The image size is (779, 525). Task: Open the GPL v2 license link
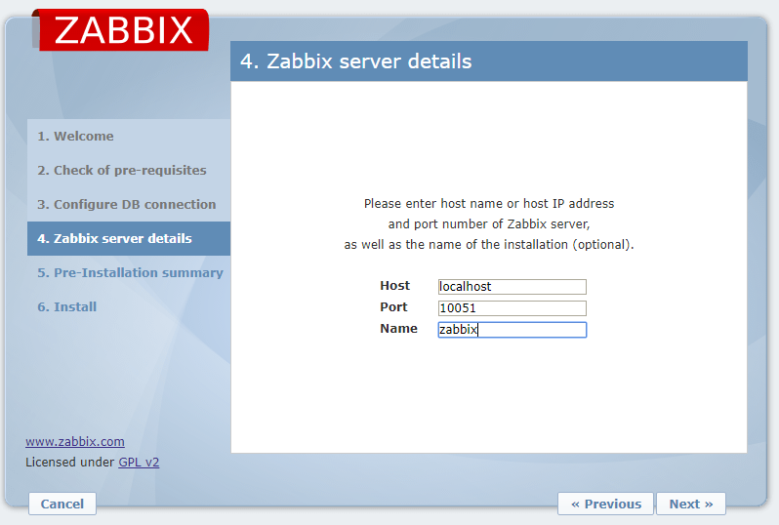coord(139,462)
